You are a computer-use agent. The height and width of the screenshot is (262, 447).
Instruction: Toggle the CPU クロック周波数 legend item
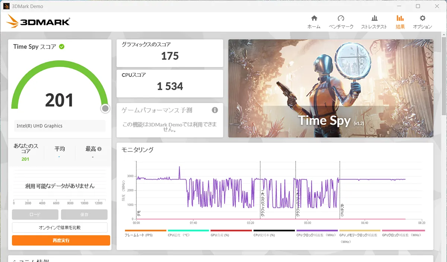tap(317, 233)
